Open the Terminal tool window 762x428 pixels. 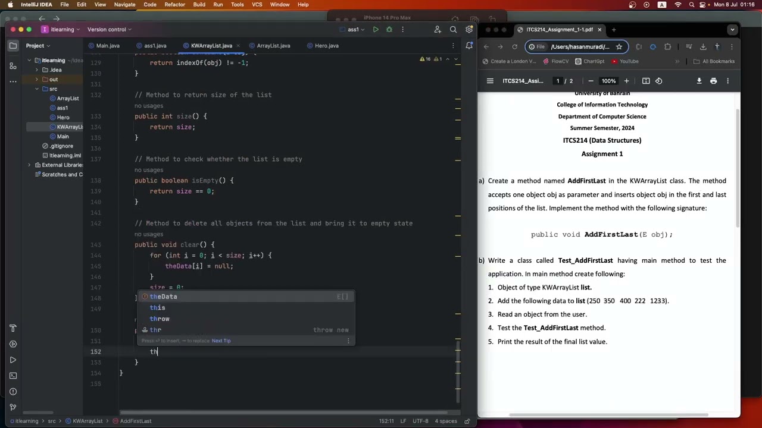click(x=13, y=376)
